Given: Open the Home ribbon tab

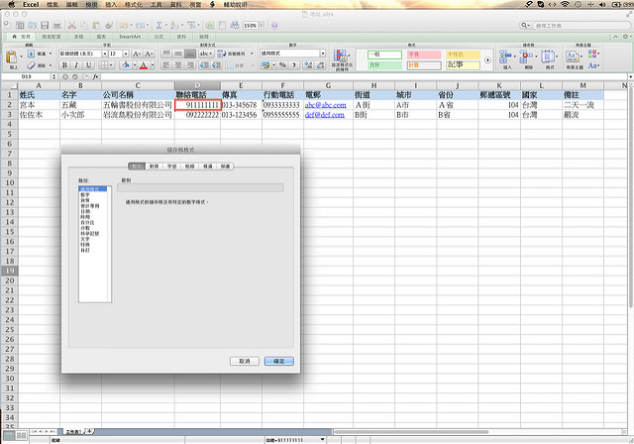Looking at the screenshot, I should coord(22,37).
